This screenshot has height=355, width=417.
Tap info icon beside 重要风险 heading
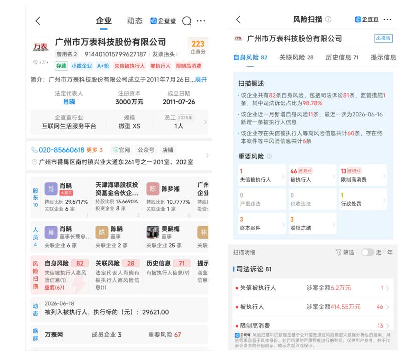click(x=269, y=156)
